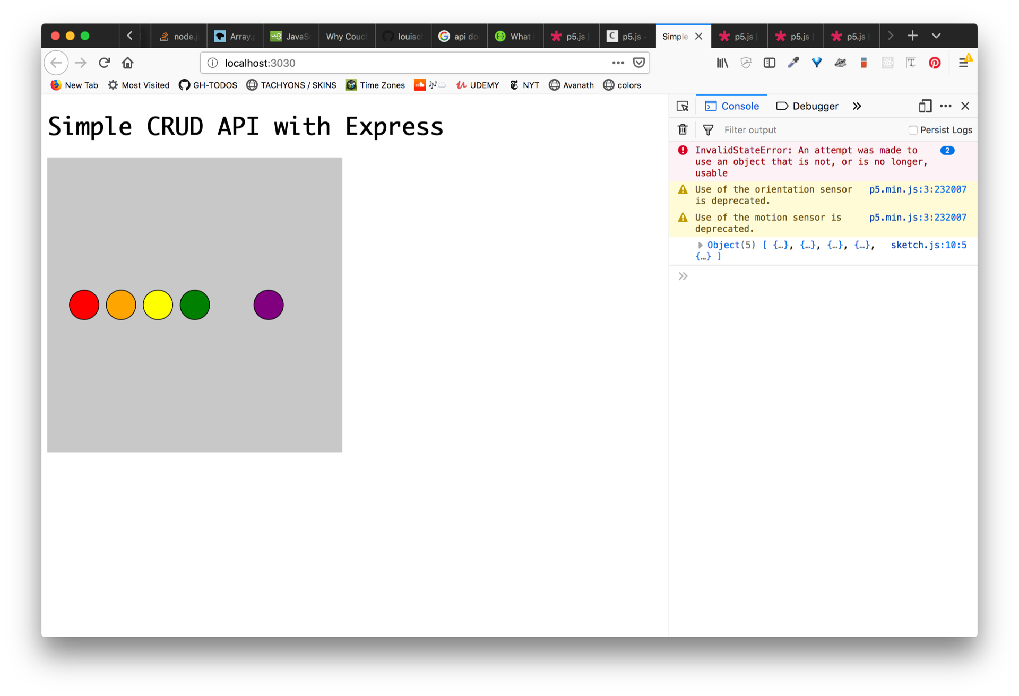Click the filter funnel icon
The width and height of the screenshot is (1019, 696).
(x=708, y=129)
